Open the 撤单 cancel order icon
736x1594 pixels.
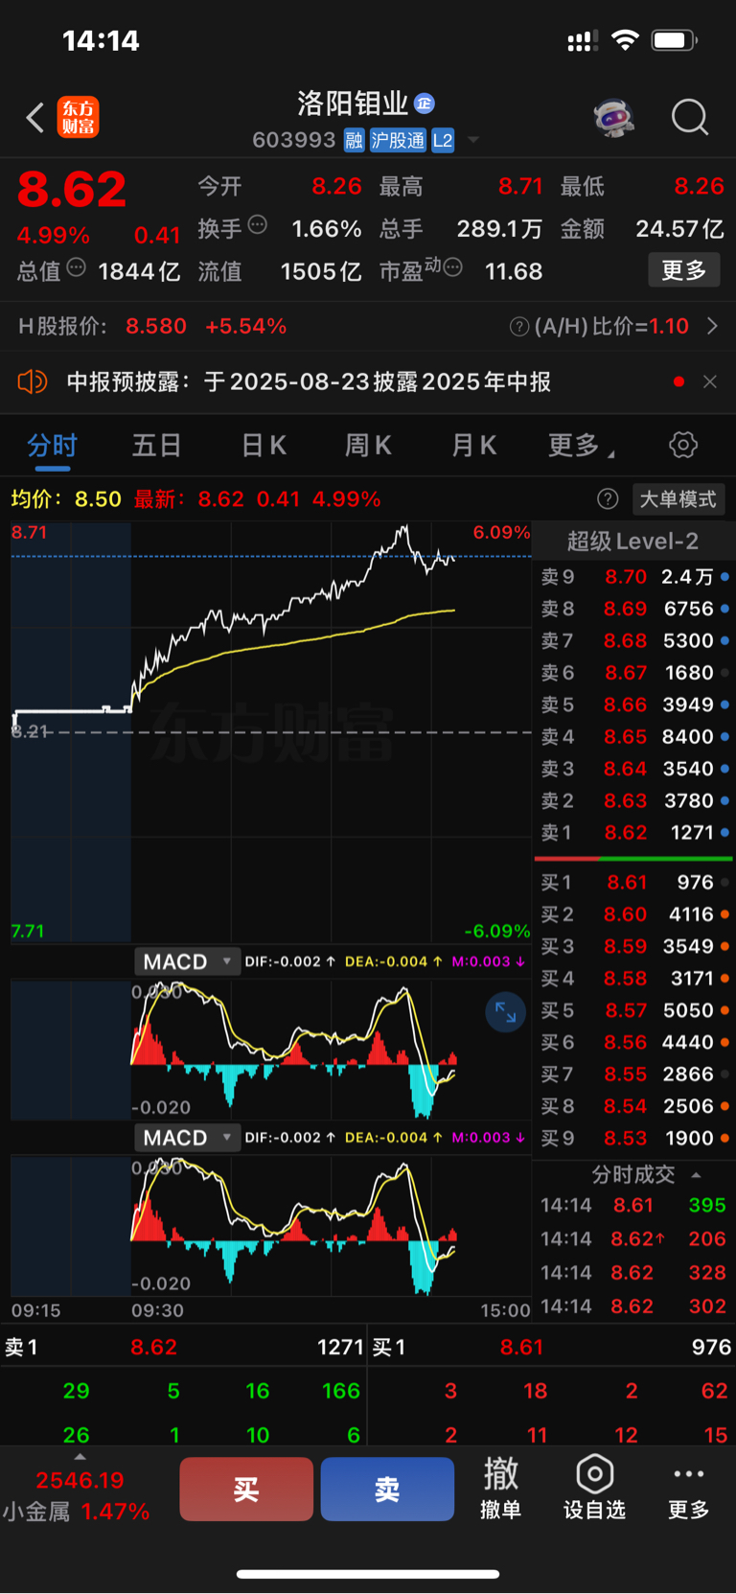click(500, 1489)
